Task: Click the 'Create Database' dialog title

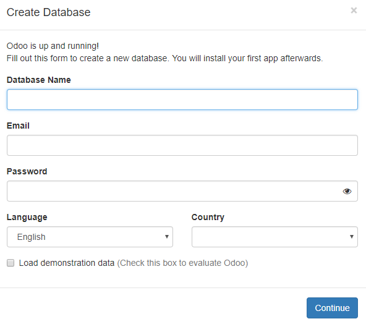Action: click(49, 12)
